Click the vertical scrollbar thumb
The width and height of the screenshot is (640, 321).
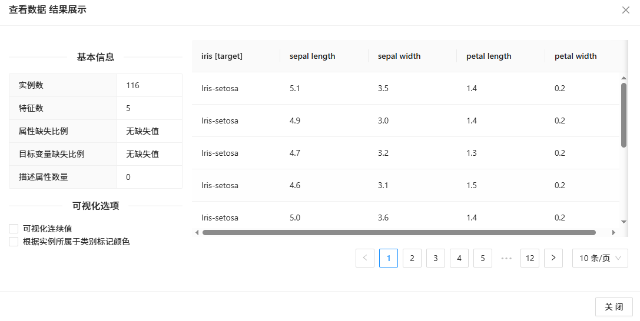(624, 115)
